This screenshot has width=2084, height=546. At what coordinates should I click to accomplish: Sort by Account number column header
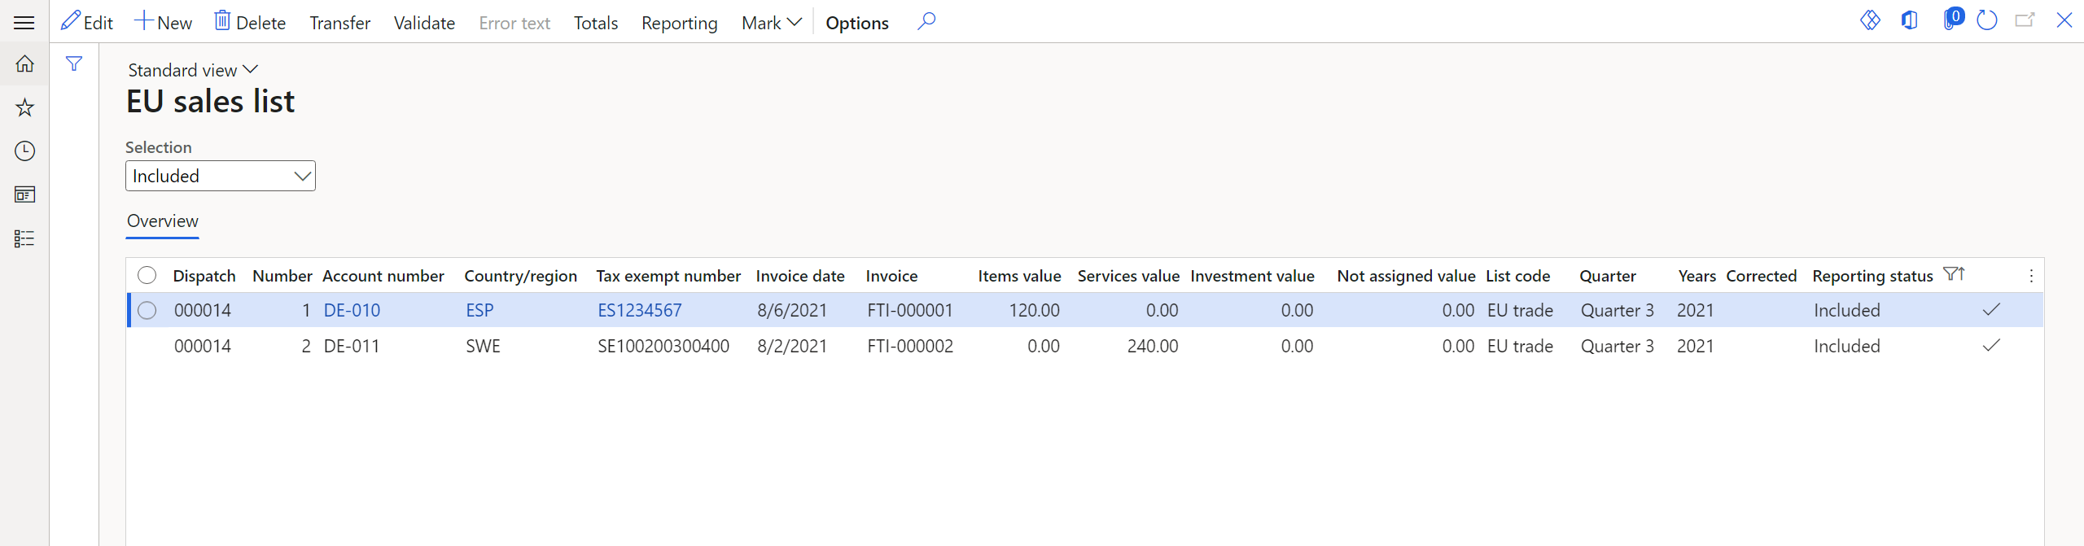tap(383, 276)
